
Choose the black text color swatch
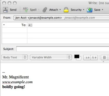point(77,57)
